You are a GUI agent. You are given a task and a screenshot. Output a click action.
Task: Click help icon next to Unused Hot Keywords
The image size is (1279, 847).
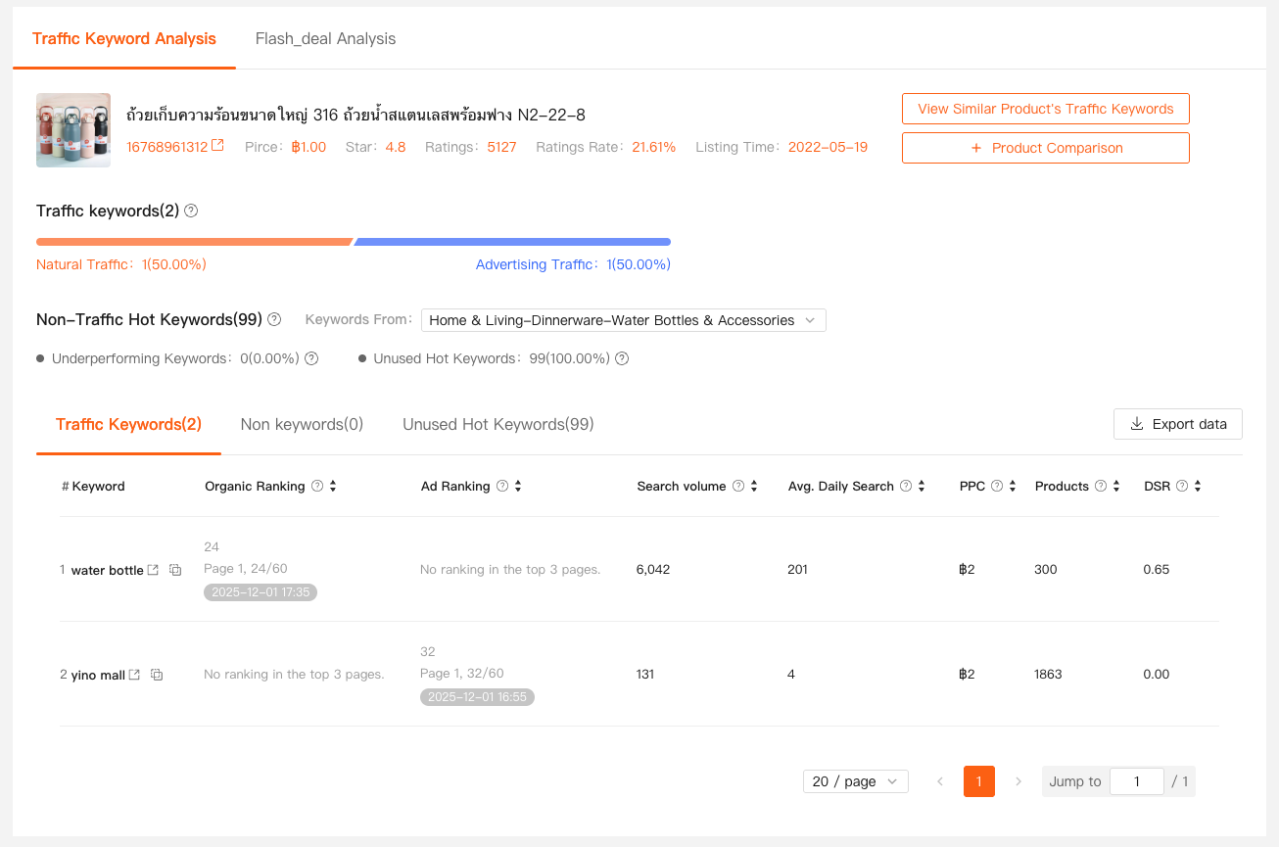[x=622, y=358]
